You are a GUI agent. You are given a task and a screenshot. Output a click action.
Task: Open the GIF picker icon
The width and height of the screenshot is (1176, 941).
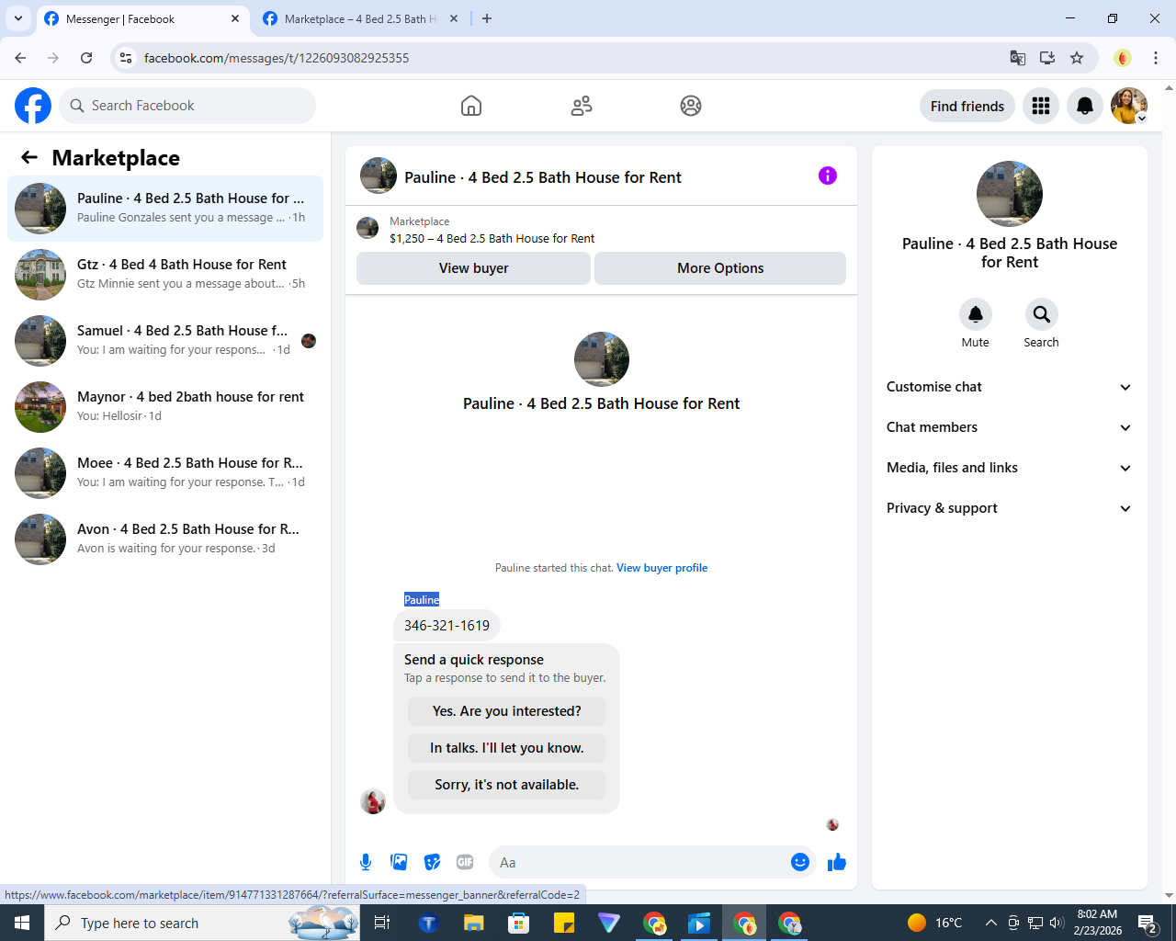pos(465,862)
